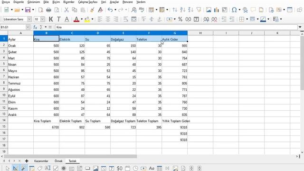The height and width of the screenshot is (171, 304).
Task: Go to the first sheet navigation arrow
Action: click(4, 161)
